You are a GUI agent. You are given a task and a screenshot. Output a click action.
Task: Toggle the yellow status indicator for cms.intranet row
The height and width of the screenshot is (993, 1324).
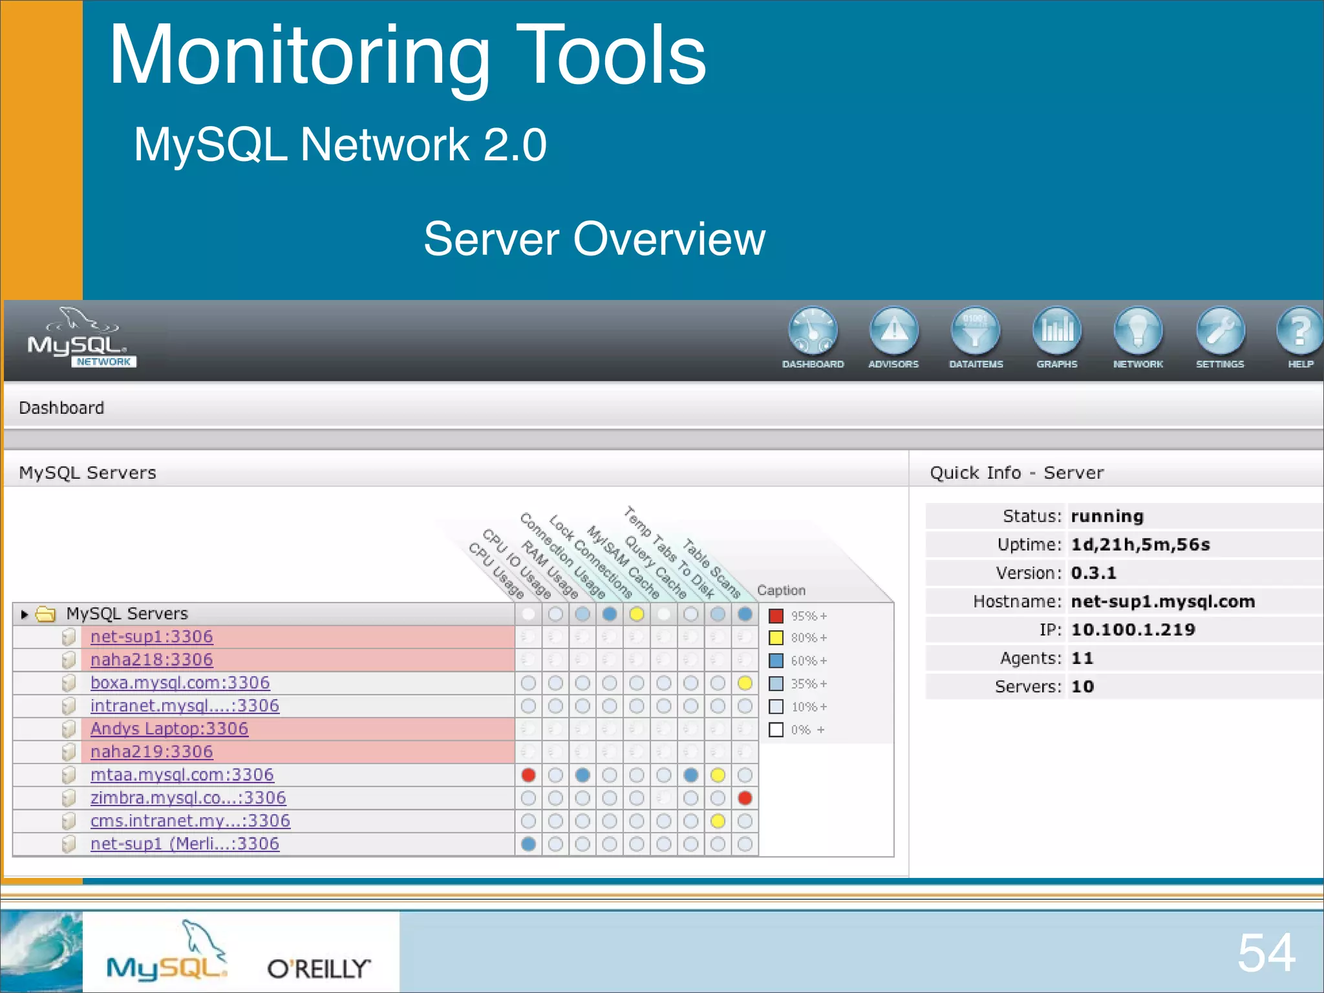(716, 820)
